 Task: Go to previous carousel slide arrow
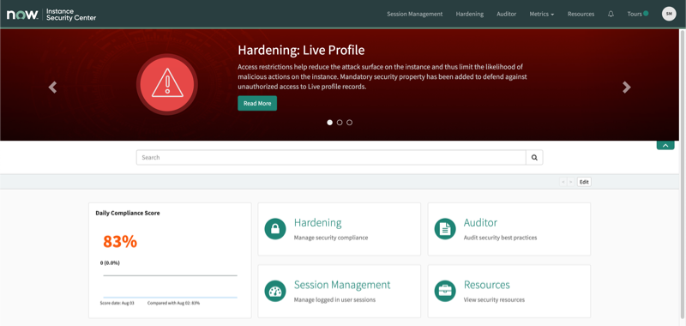click(52, 88)
